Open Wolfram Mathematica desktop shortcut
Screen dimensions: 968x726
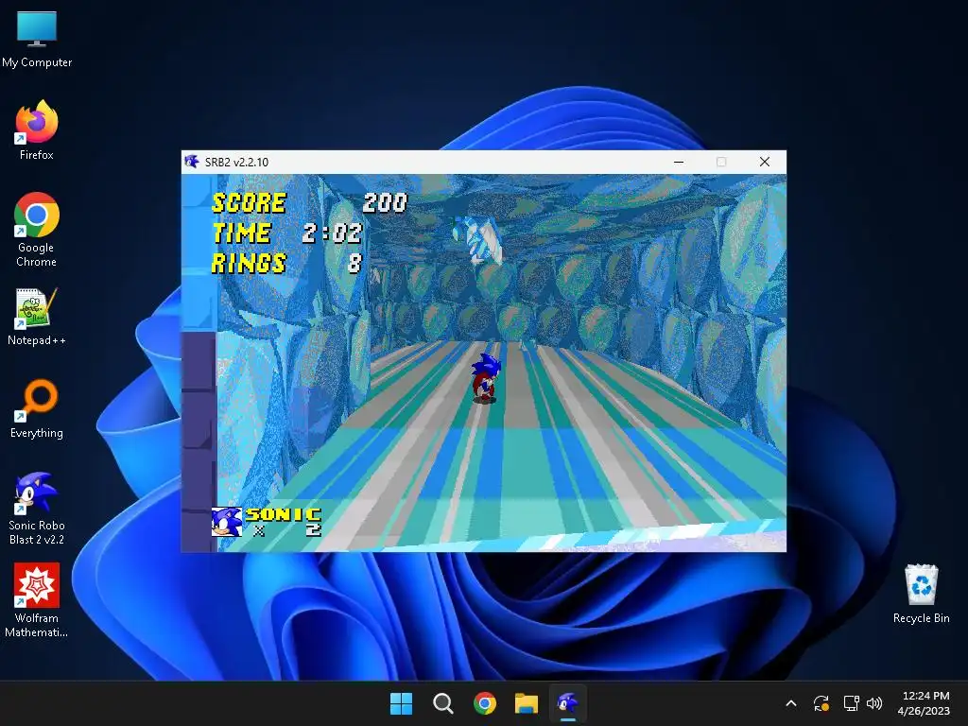(37, 600)
